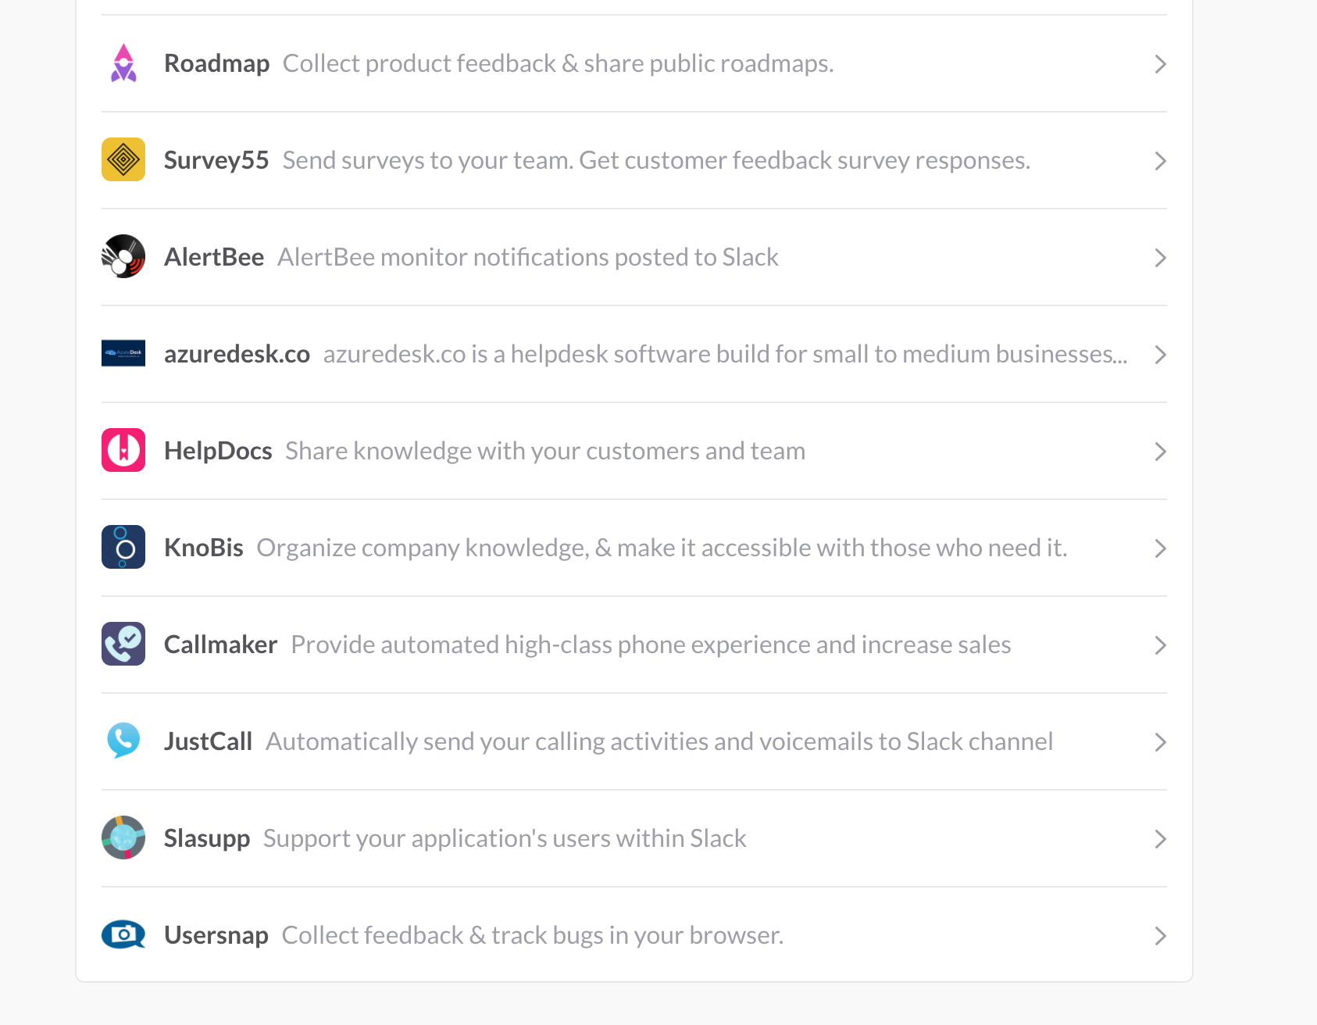Click the AlertBee vinyl-style icon
1317x1025 pixels.
pyautogui.click(x=123, y=256)
